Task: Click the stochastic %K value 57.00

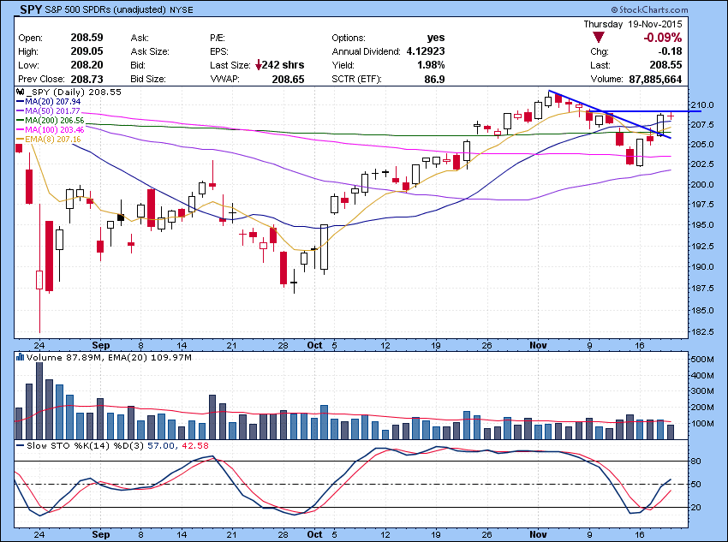Action: (161, 445)
